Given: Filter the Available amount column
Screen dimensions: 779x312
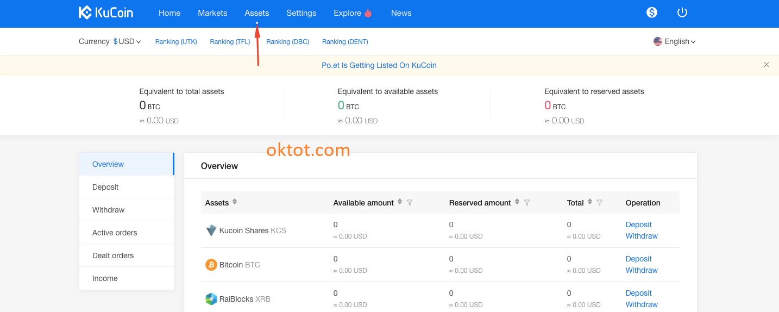Looking at the screenshot, I should click(410, 203).
